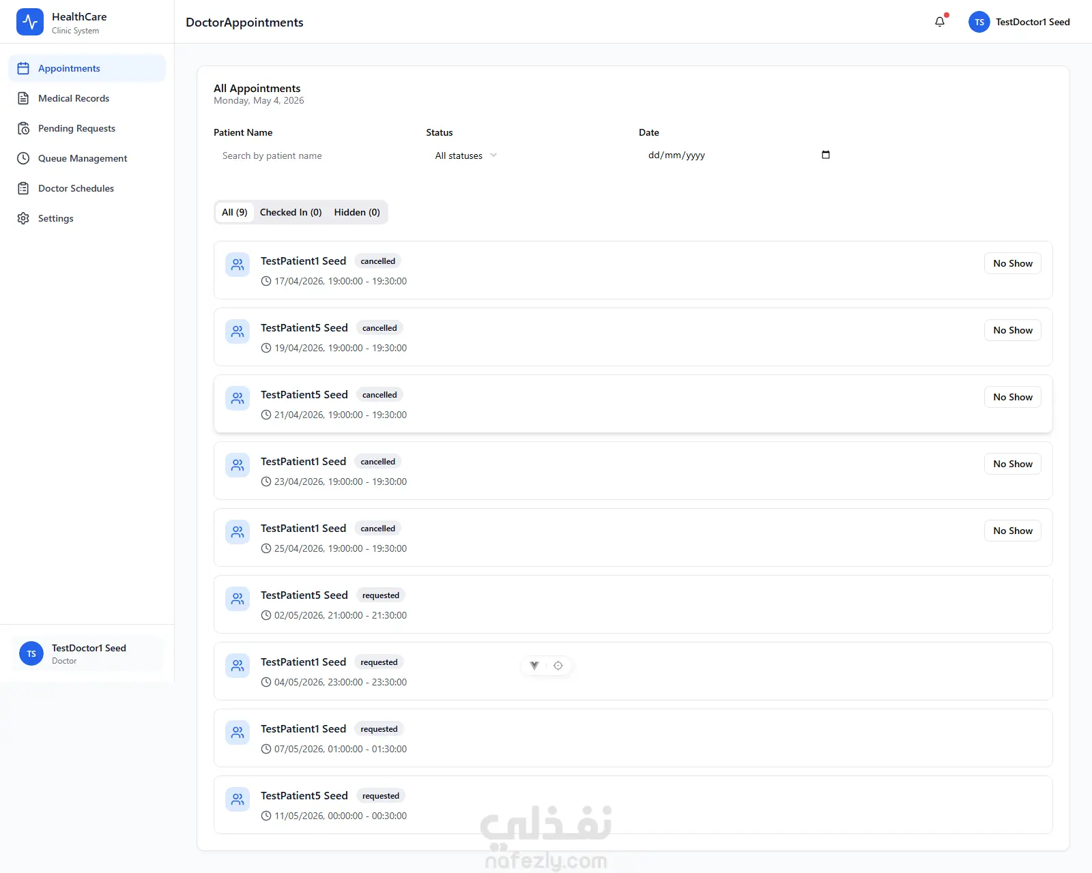1092x873 pixels.
Task: Select the Appointments sidebar item
Action: pyautogui.click(x=87, y=68)
